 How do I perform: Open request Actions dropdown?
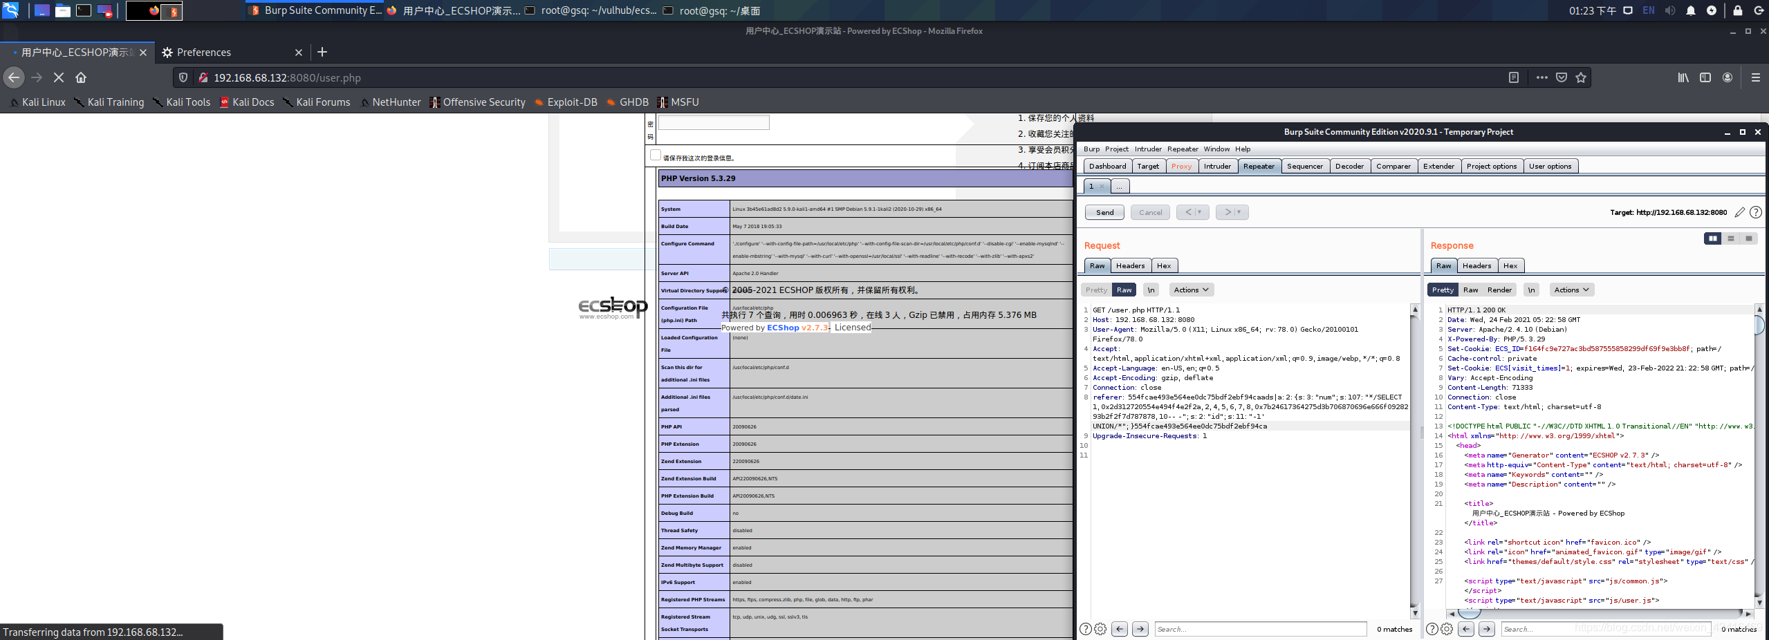1192,290
